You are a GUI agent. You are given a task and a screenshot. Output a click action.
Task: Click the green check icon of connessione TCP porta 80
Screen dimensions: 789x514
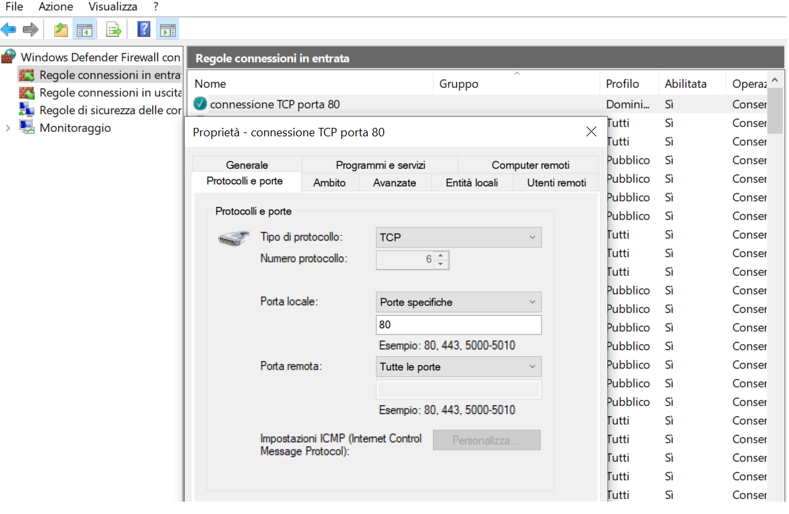click(201, 104)
